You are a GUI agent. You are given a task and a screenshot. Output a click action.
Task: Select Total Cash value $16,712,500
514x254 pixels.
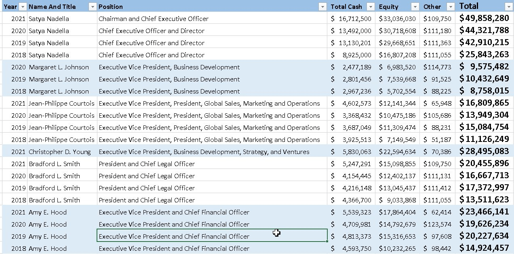pos(351,19)
